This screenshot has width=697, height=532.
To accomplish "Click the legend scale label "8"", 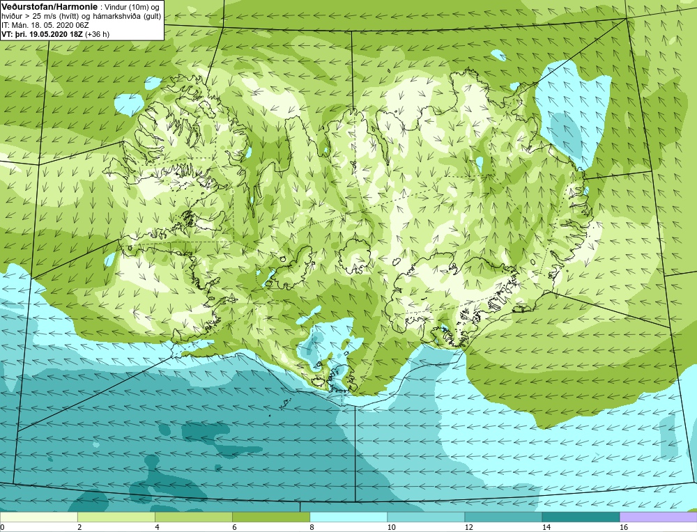I will click(312, 527).
